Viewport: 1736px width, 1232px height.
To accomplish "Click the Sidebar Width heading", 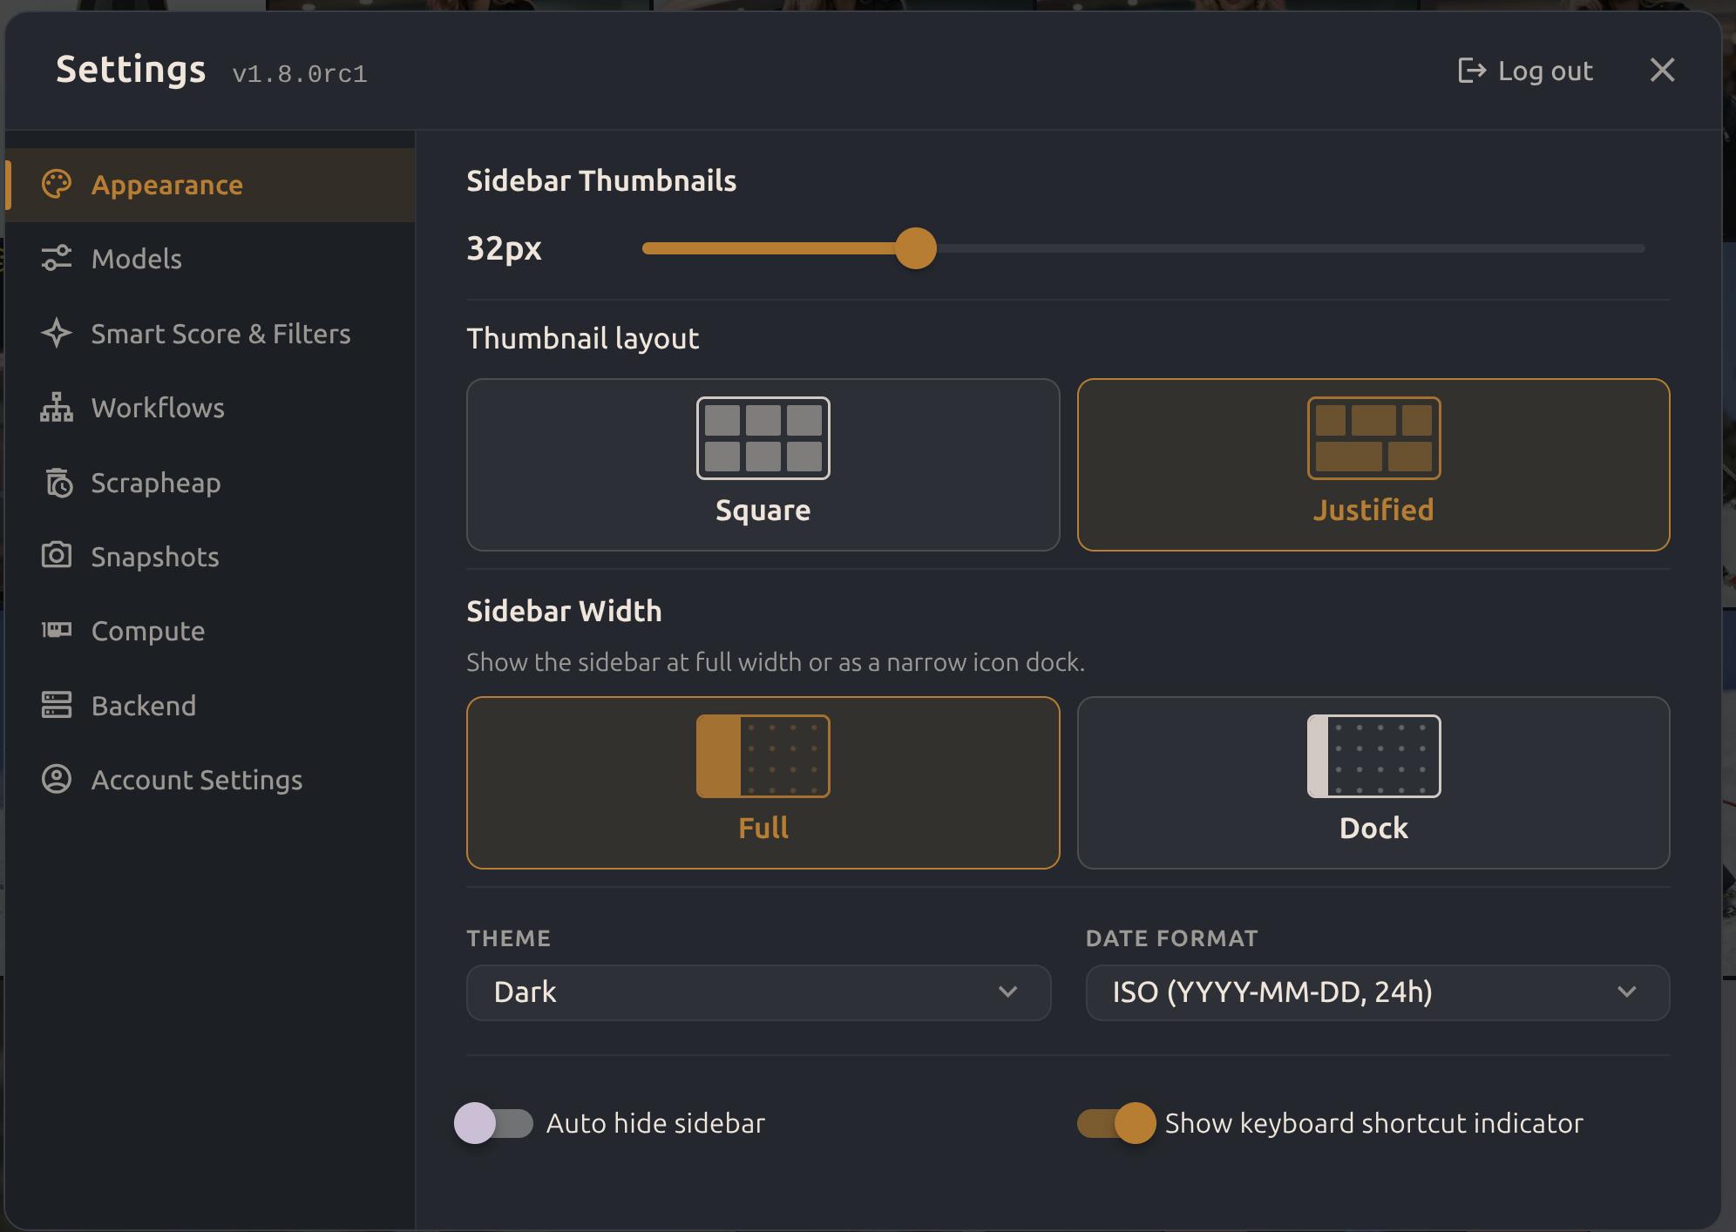I will (564, 611).
